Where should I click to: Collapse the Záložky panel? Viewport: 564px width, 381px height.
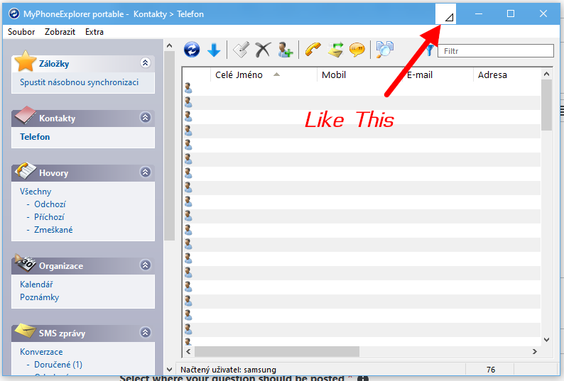146,63
